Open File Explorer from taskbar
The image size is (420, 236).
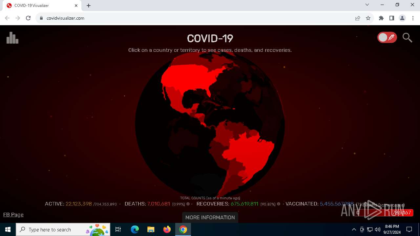pyautogui.click(x=151, y=229)
